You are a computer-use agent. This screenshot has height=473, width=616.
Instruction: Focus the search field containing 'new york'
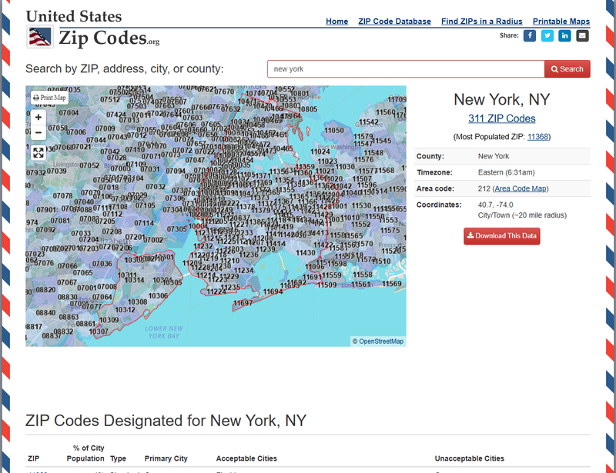(x=406, y=69)
